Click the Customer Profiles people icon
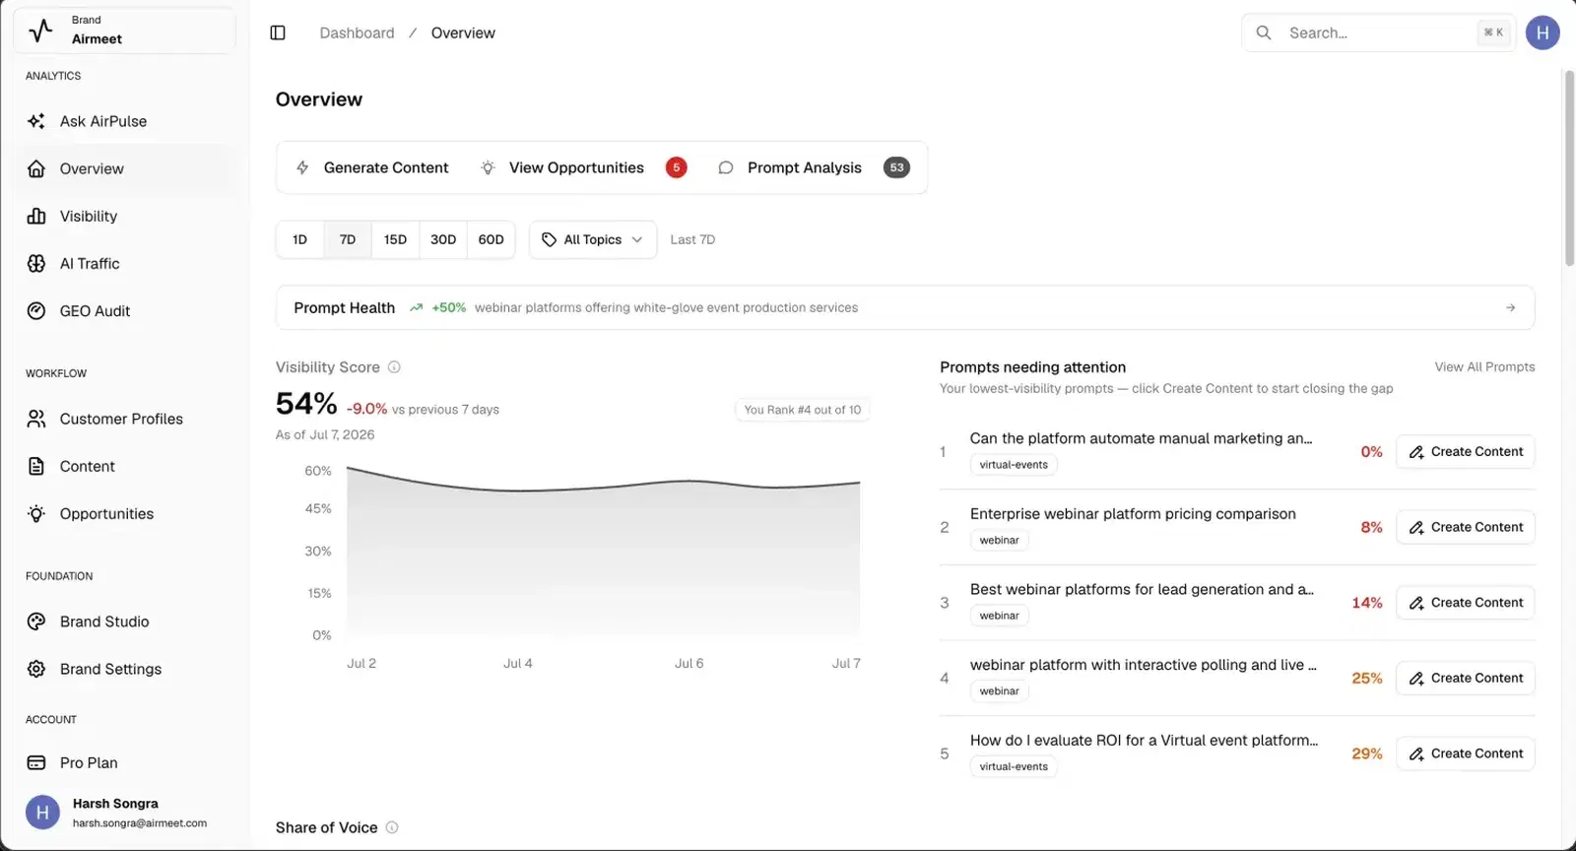The image size is (1576, 851). click(x=36, y=419)
